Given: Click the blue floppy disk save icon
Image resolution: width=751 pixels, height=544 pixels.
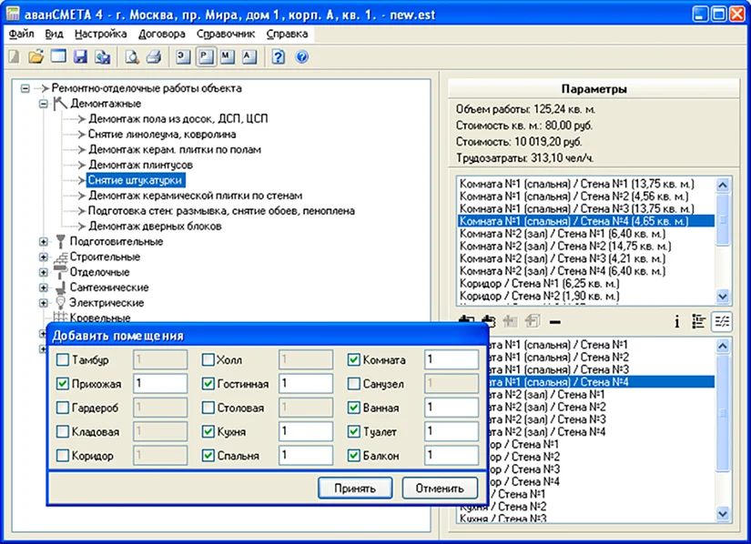Looking at the screenshot, I should pos(80,57).
